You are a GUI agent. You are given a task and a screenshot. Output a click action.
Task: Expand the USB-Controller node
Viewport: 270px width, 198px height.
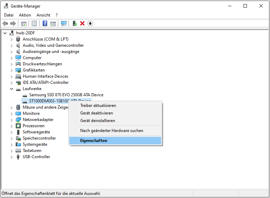tap(11, 157)
